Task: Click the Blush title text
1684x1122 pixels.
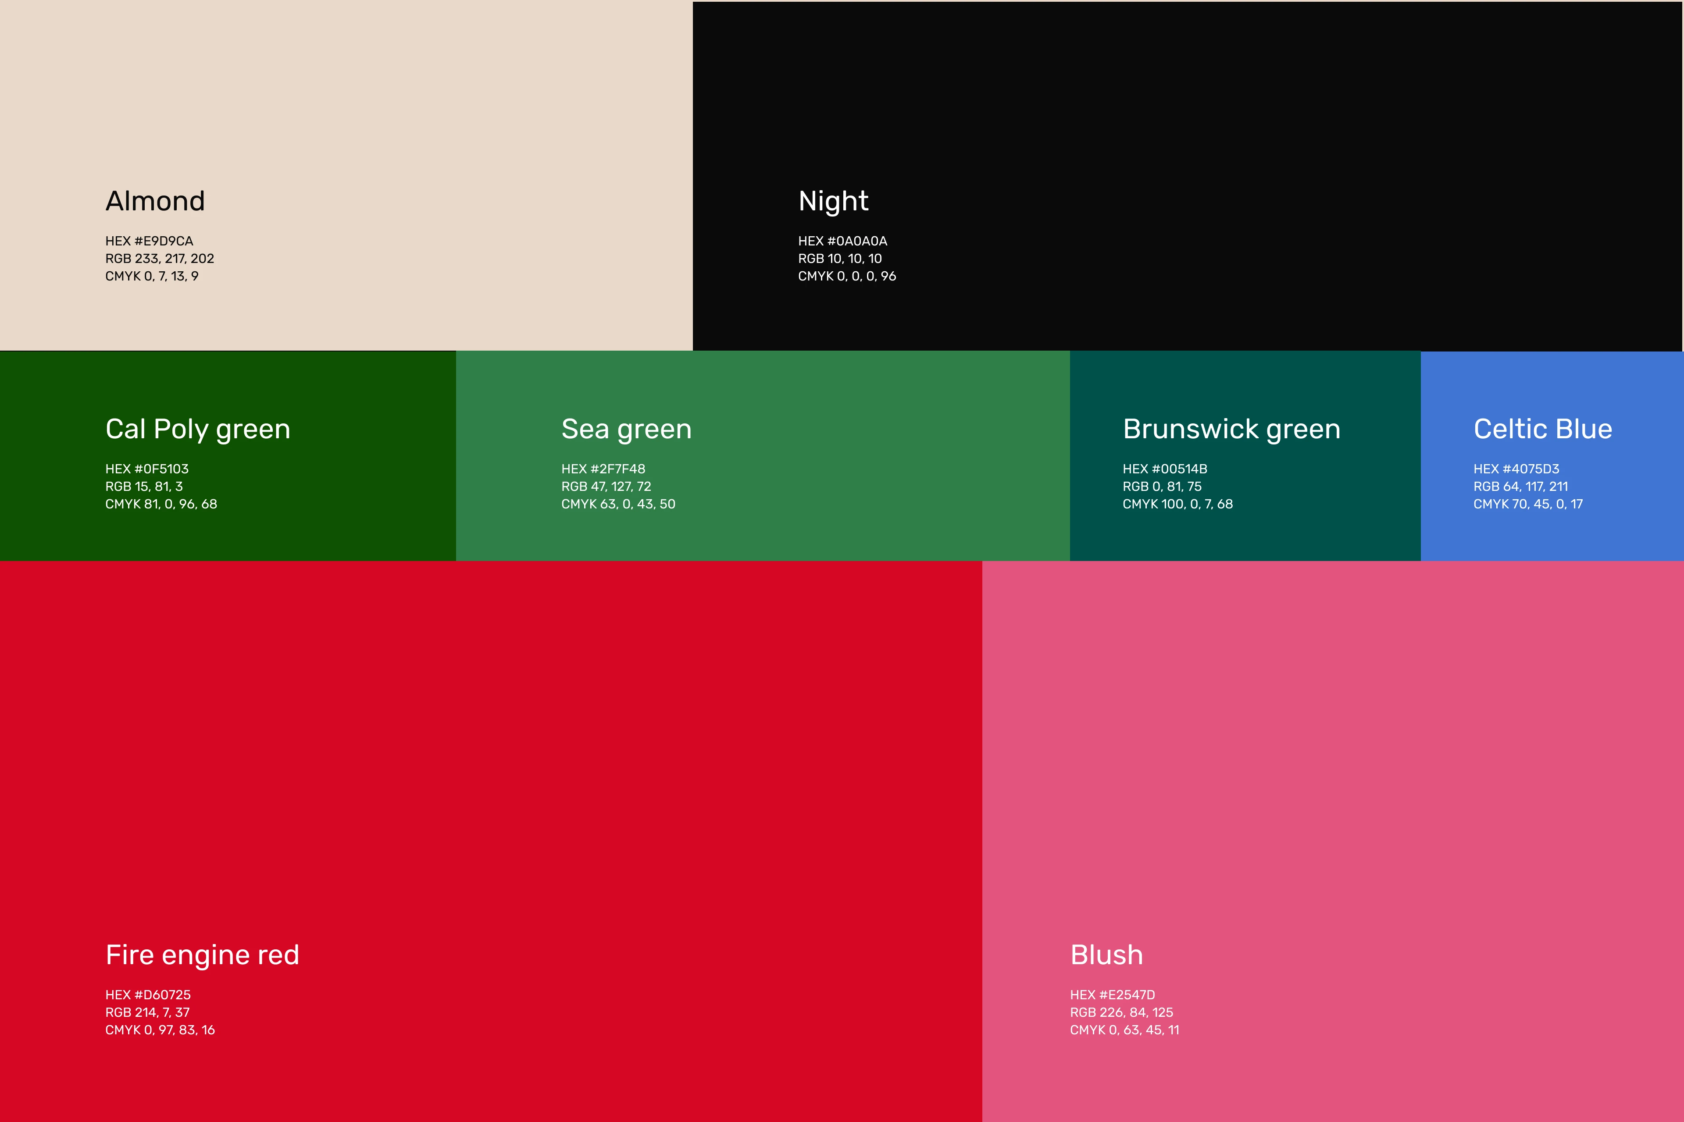Action: 1106,955
